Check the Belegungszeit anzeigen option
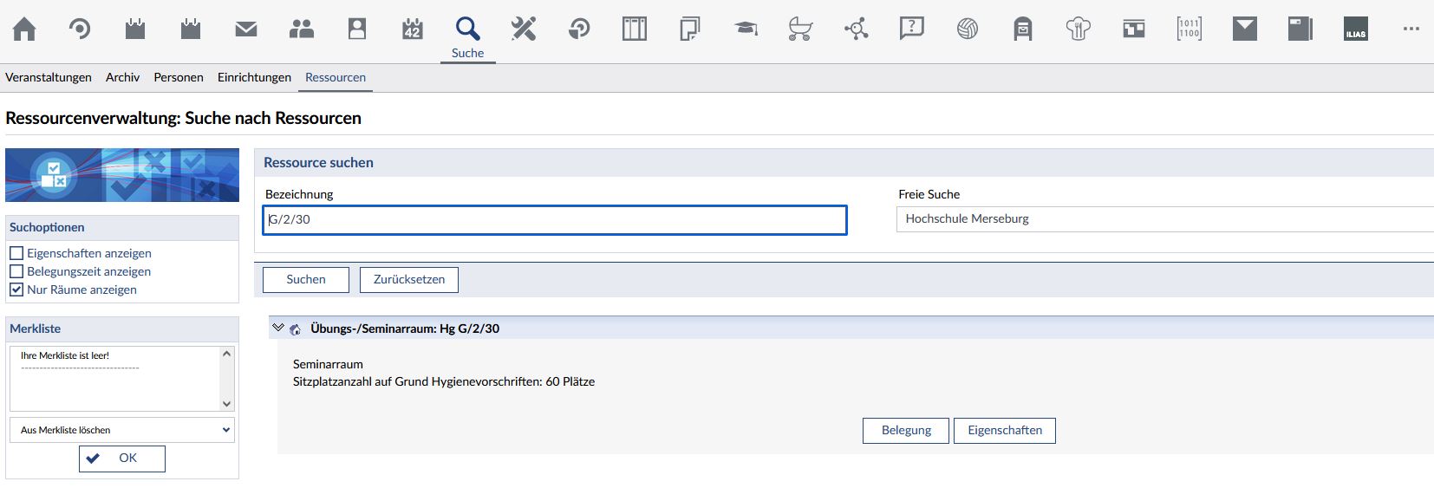Screen dimensions: 1434x488 pyautogui.click(x=16, y=271)
